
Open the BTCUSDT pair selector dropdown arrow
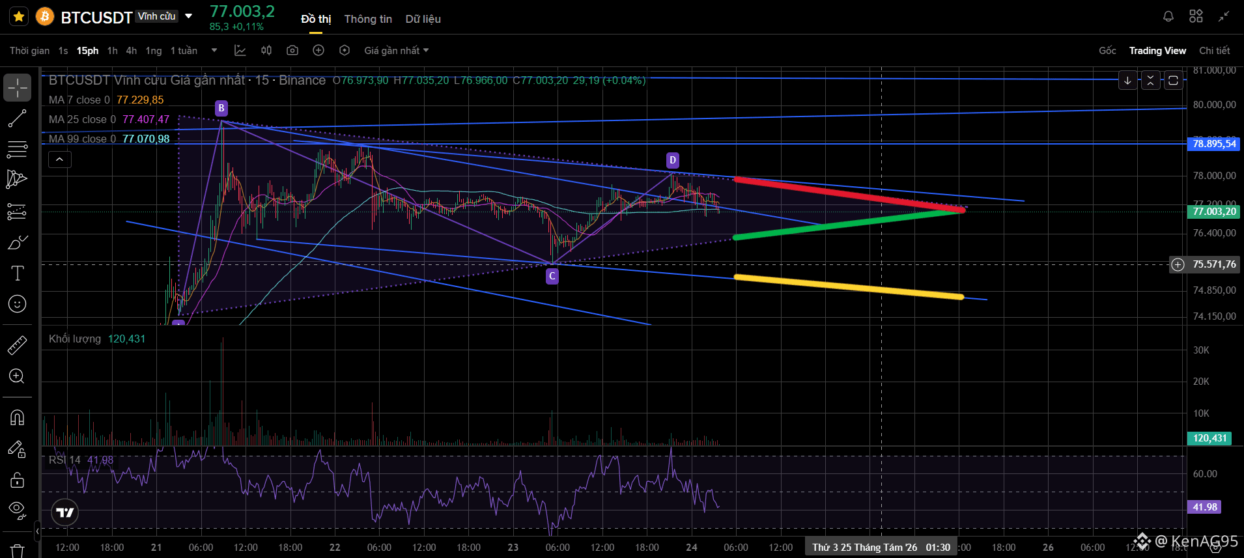(x=189, y=16)
